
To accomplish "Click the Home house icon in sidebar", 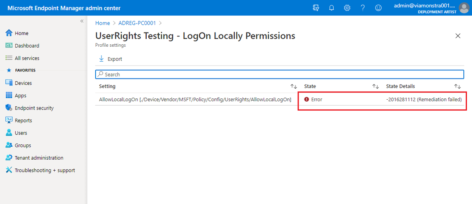I will [9, 33].
